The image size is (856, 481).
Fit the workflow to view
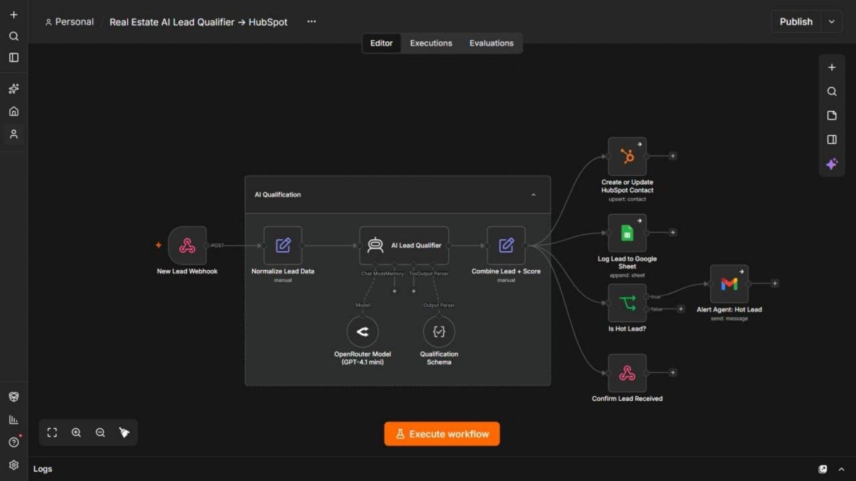[52, 433]
